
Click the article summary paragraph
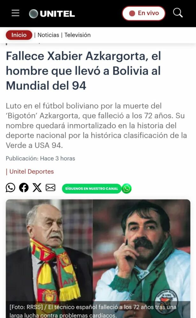[96, 126]
